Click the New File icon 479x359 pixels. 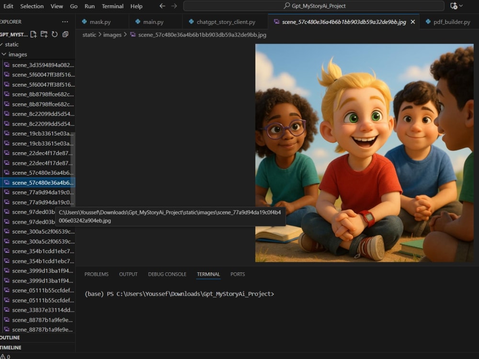34,34
